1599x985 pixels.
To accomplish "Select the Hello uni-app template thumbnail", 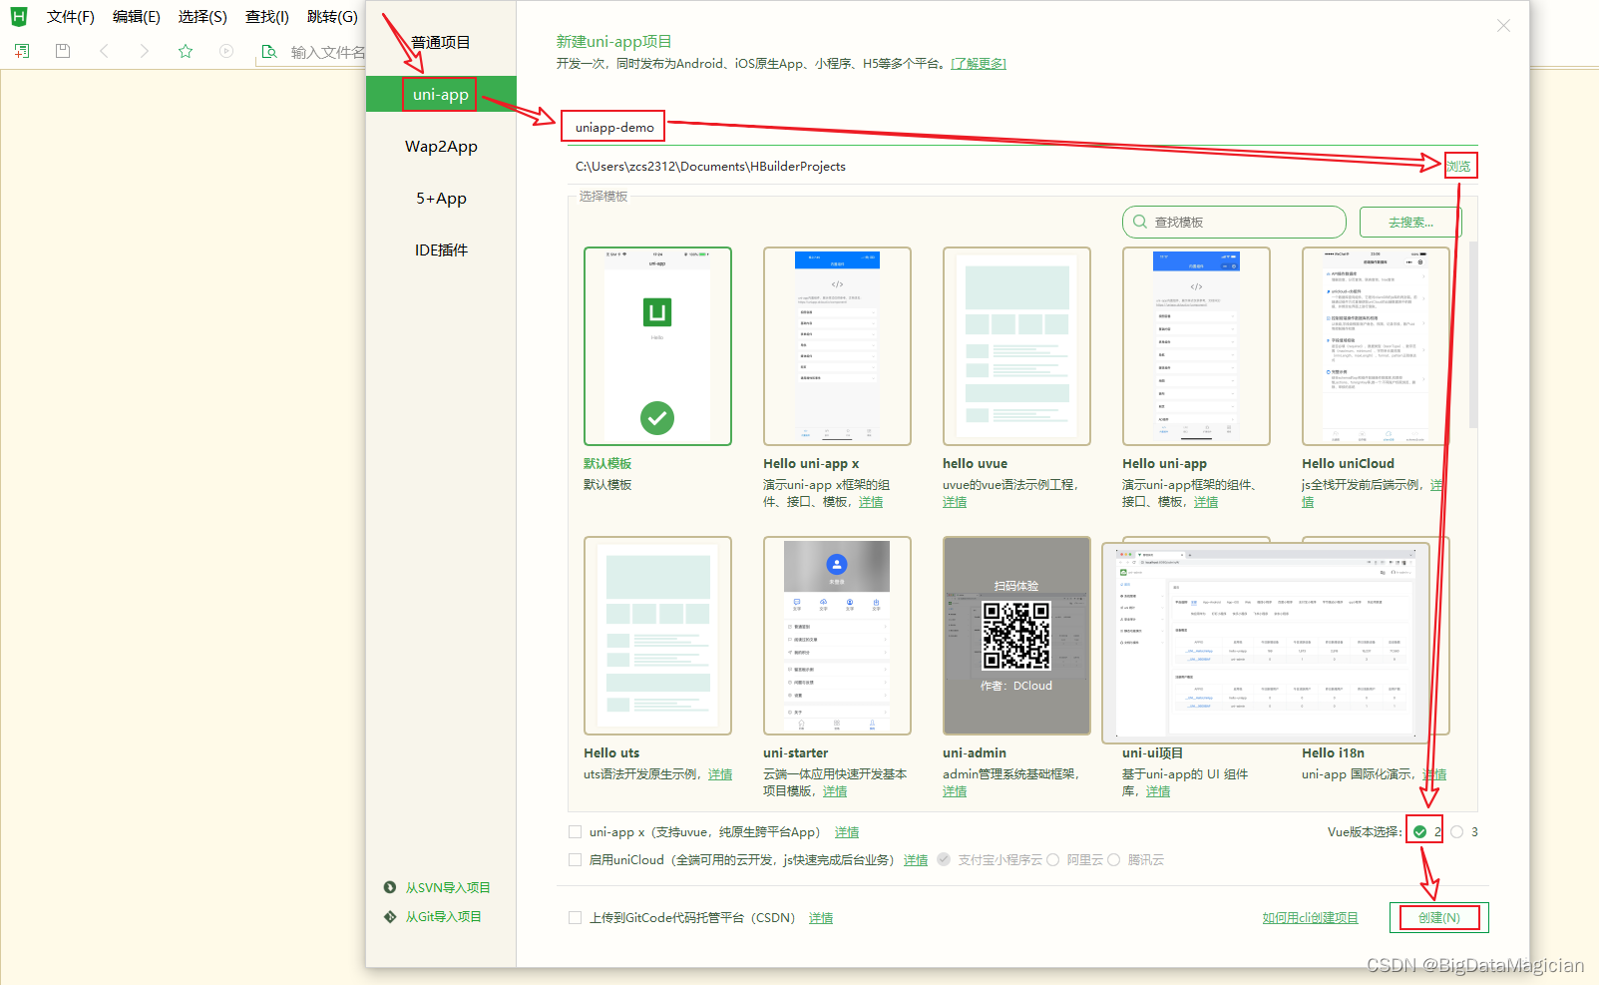I will (1196, 346).
